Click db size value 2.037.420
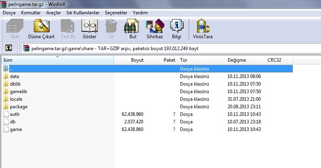The image size is (321, 168). click(x=133, y=122)
